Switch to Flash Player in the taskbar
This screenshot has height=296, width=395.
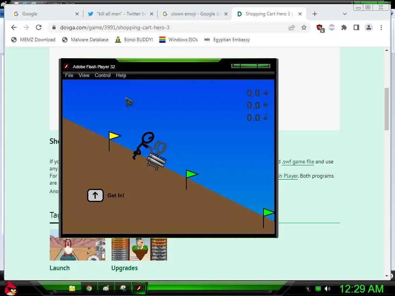coord(139,288)
